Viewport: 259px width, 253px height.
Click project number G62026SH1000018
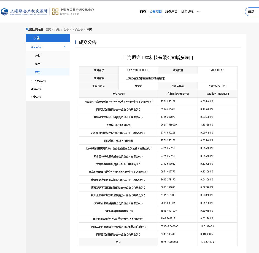click(138, 70)
